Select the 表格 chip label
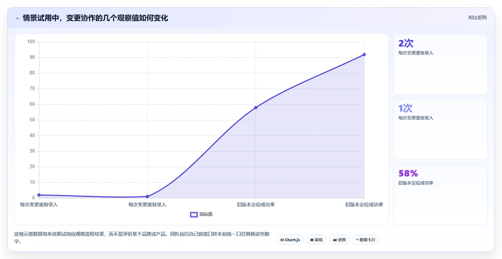The width and height of the screenshot is (502, 259). (318, 240)
